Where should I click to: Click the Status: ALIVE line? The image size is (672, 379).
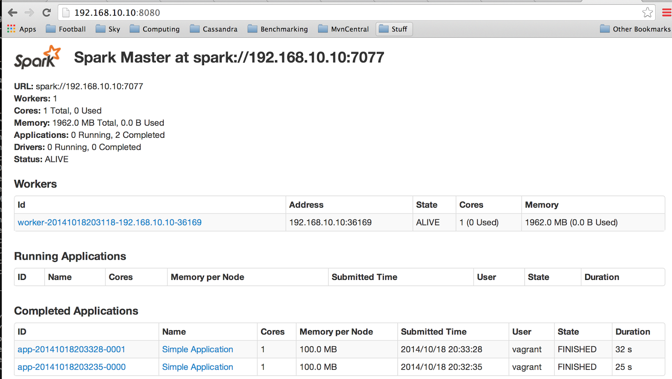point(41,159)
